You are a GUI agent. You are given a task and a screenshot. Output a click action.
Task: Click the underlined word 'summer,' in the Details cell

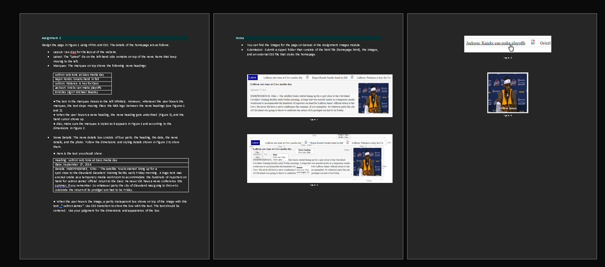pyautogui.click(x=61, y=186)
